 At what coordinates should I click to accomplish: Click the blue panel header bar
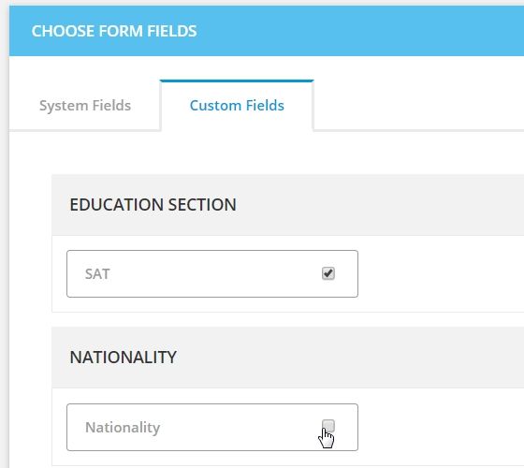pyautogui.click(x=267, y=31)
